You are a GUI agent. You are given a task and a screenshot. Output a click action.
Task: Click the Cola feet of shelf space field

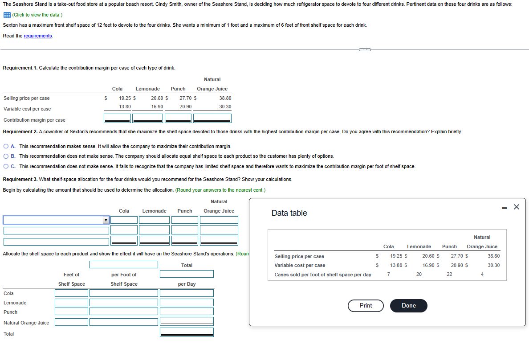[71, 293]
